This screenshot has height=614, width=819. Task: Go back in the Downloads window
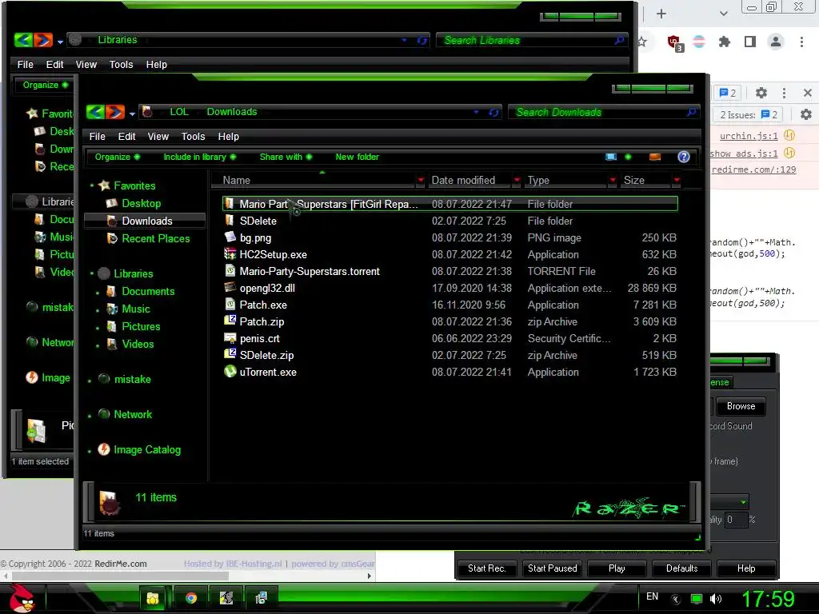click(x=96, y=112)
